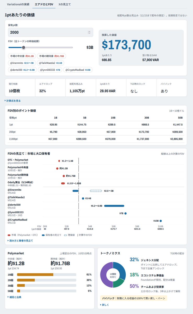Click the 3B超 13% probability bar
The width and height of the screenshot is (193, 314).
(46, 285)
